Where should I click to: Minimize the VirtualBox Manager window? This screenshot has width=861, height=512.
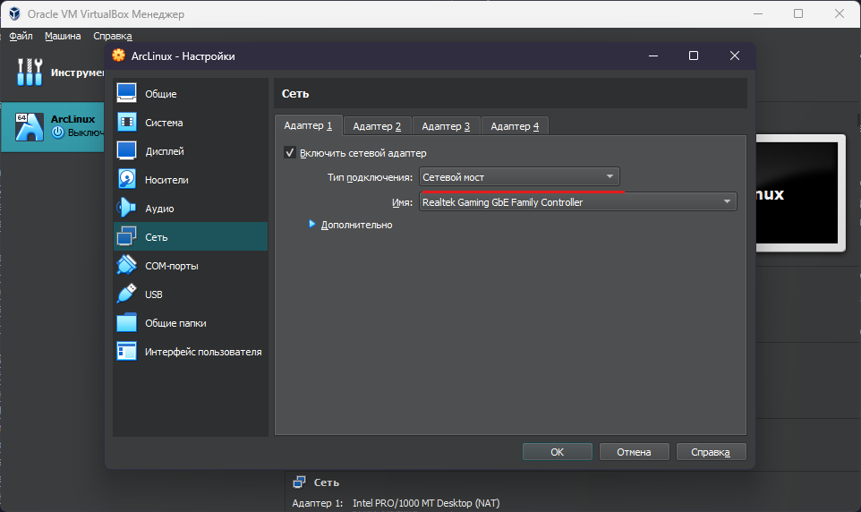758,13
